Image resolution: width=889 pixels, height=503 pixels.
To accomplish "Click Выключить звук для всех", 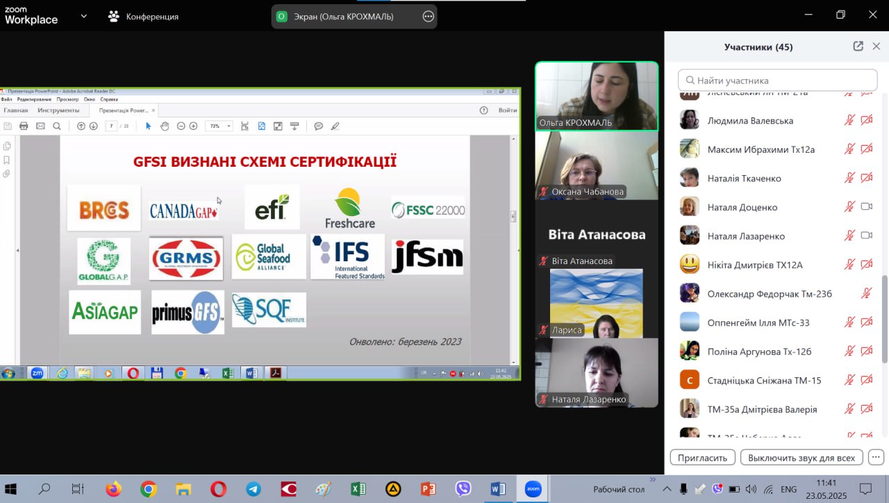I will [x=801, y=458].
